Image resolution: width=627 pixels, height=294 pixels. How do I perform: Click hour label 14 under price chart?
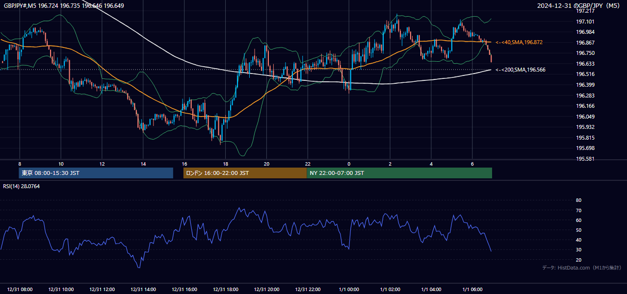[x=143, y=164]
